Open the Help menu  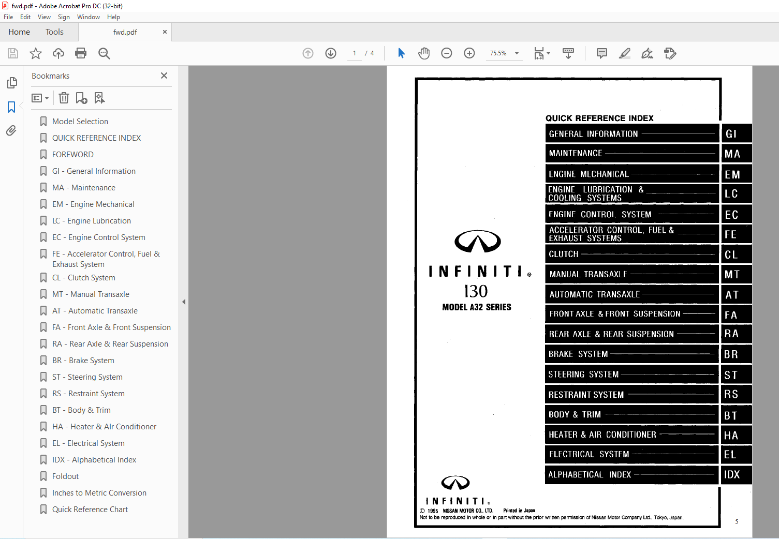pyautogui.click(x=113, y=17)
